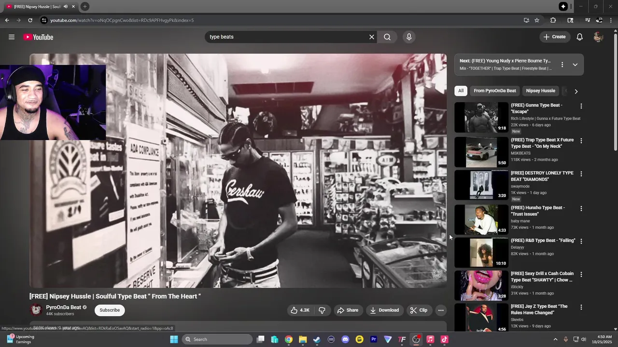Open more actions below the video
618x347 pixels.
coord(441,310)
